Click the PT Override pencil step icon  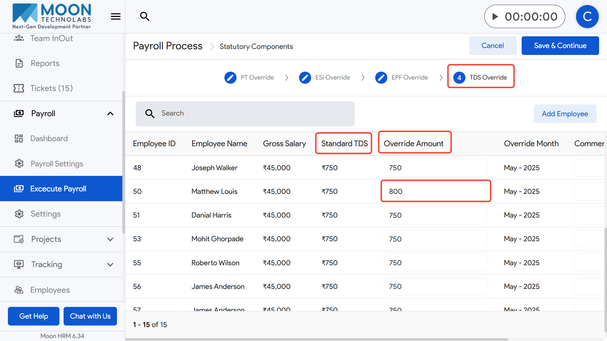pos(230,78)
